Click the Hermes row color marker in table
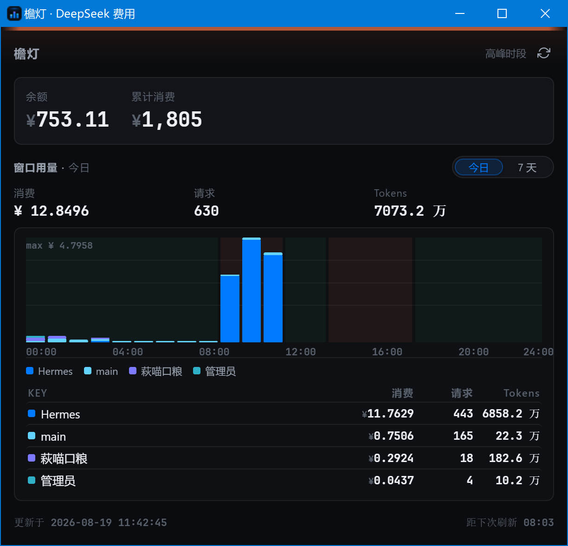The width and height of the screenshot is (568, 546). (32, 413)
